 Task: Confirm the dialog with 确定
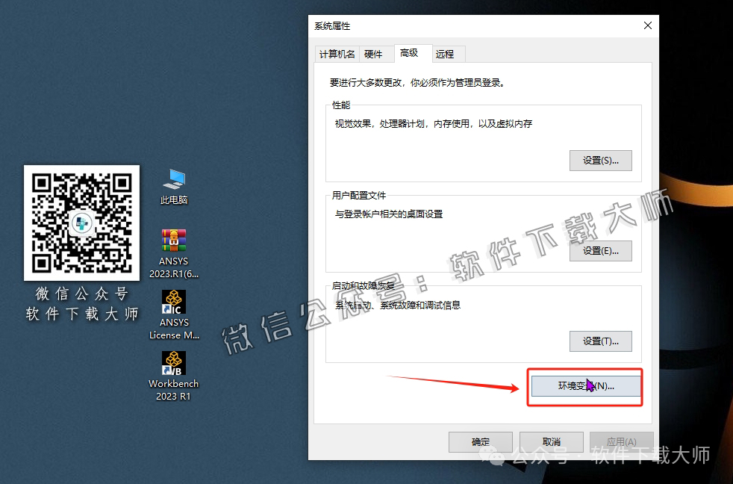point(480,441)
